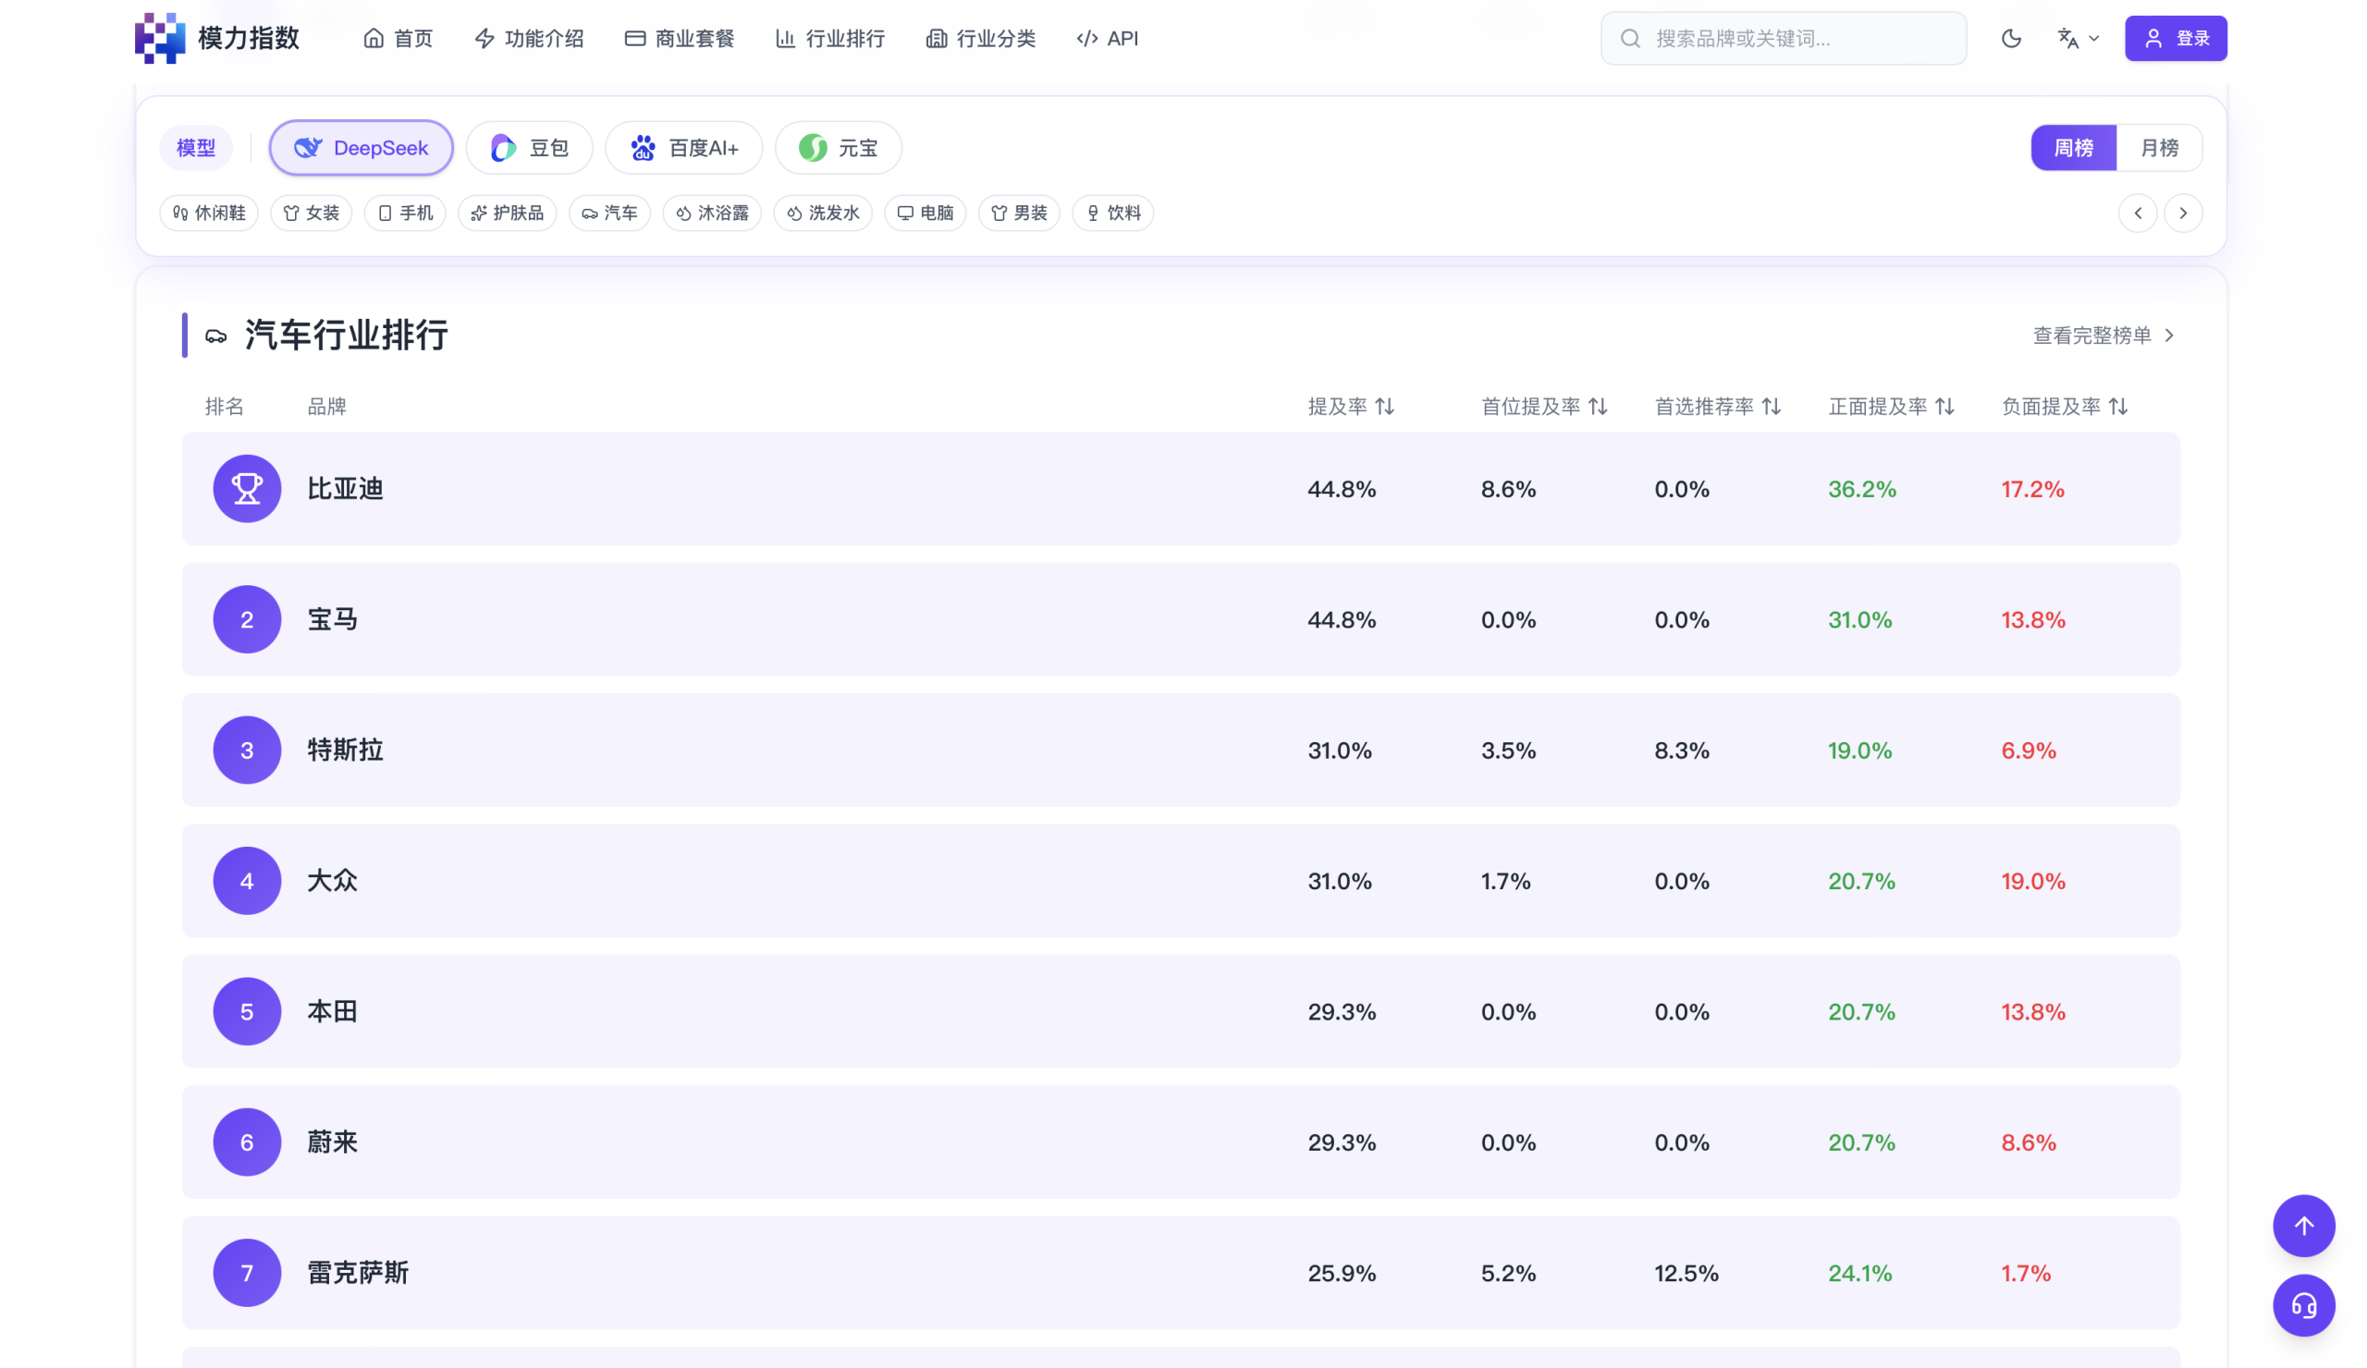
Task: Click 雷克萨斯 recommendation rate 12.5%
Action: click(x=1686, y=1273)
